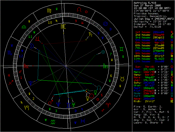The image size is (175, 132).
Task: Select the Gemini sign glyph on outer ring
Action: pos(121,49)
